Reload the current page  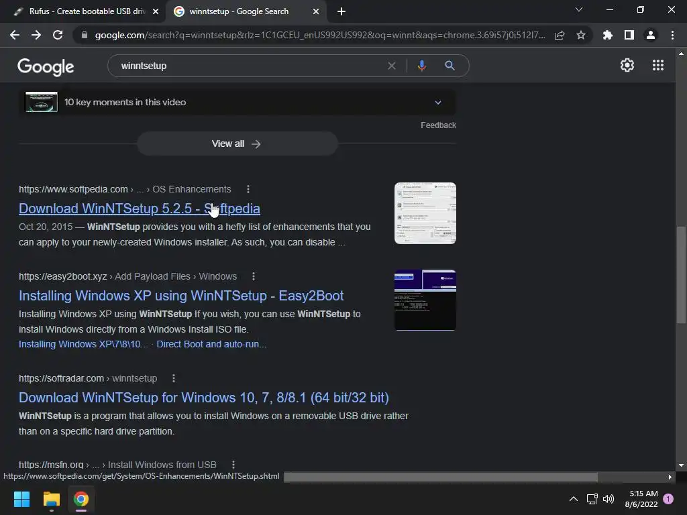pos(58,35)
